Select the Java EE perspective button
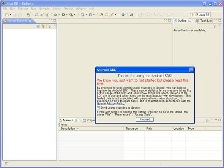 click(202, 15)
